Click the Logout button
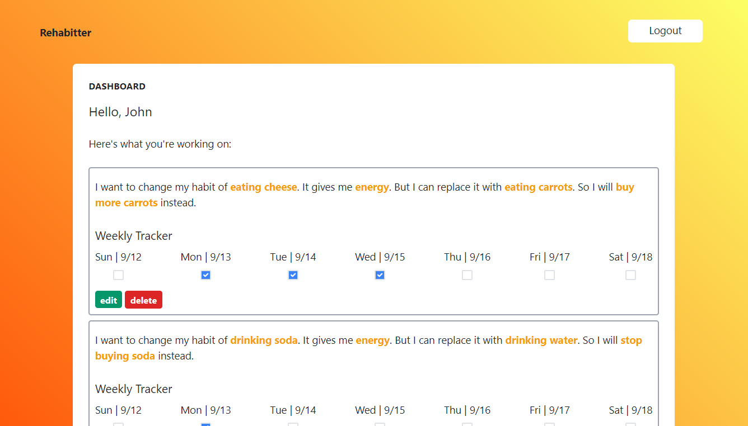 665,31
